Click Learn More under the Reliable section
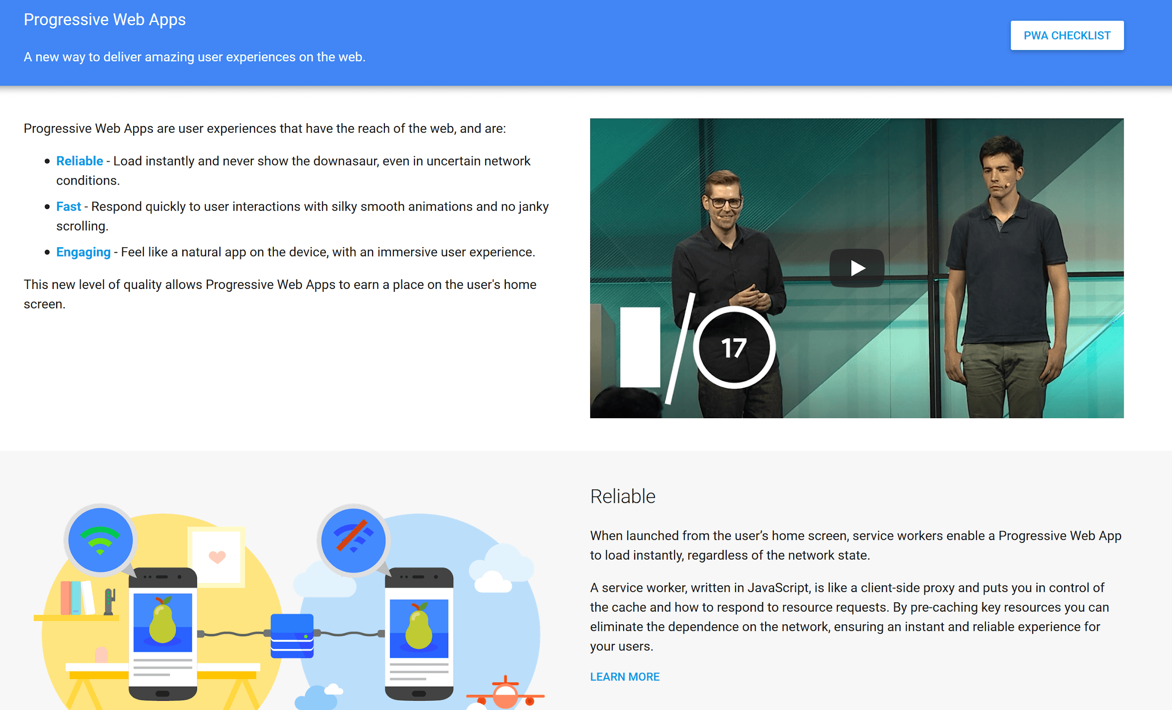The image size is (1172, 710). (624, 677)
